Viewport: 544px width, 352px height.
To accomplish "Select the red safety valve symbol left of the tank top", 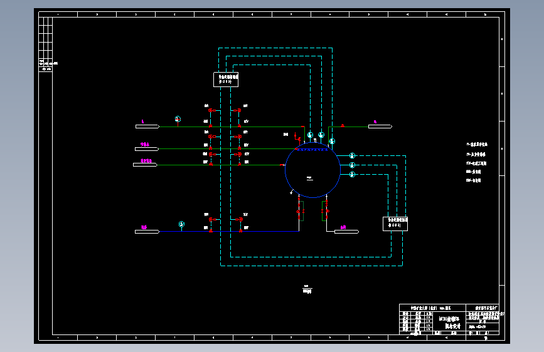I will 297,137.
